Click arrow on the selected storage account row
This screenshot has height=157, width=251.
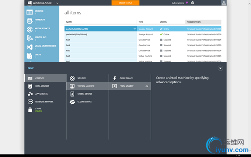coord(135,29)
